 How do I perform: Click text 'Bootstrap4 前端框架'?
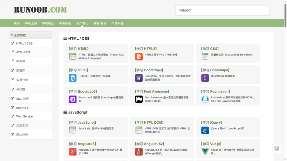pyautogui.click(x=223, y=76)
